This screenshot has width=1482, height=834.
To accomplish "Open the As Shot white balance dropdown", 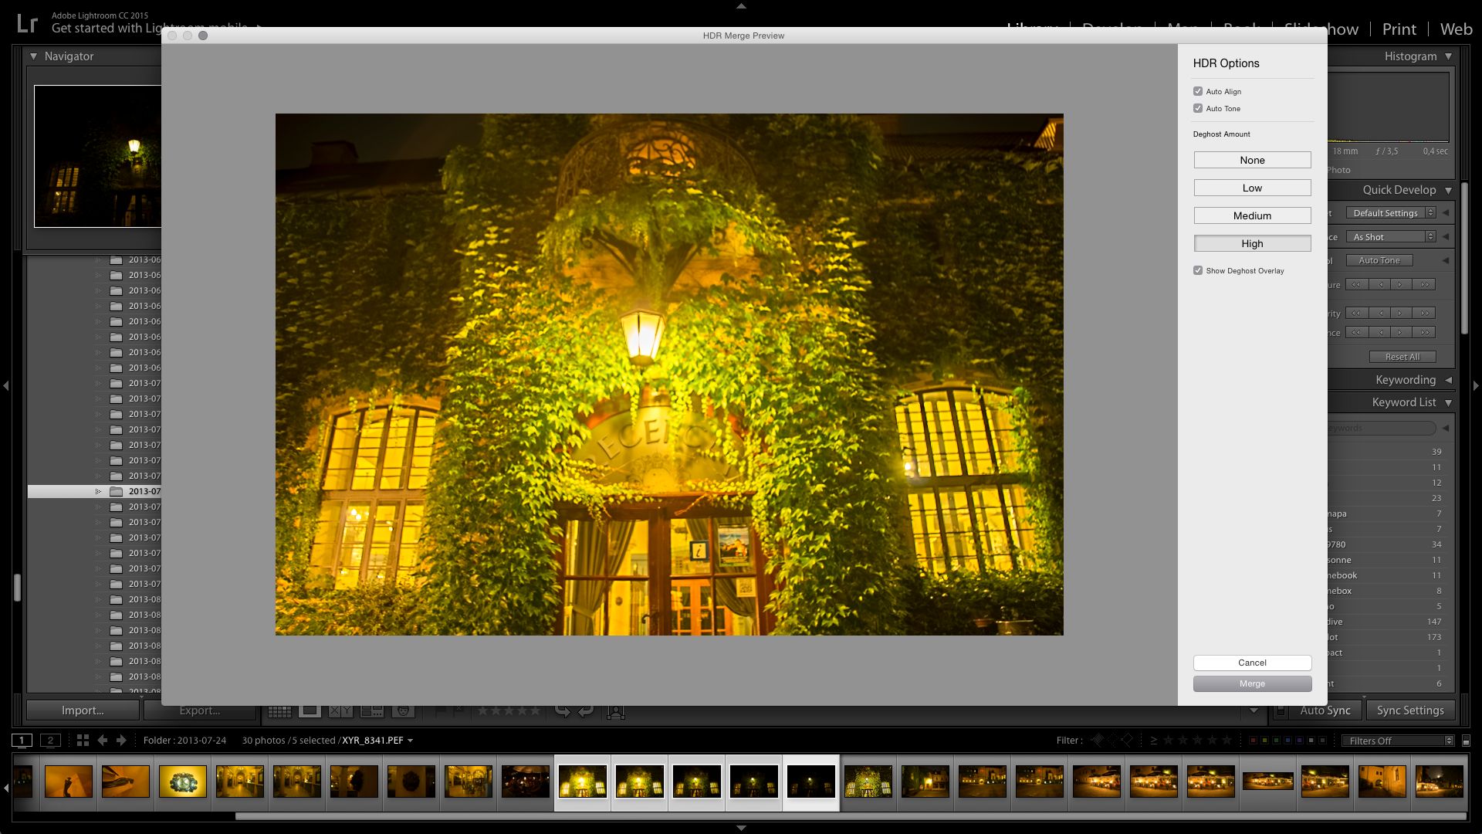I will pos(1390,237).
